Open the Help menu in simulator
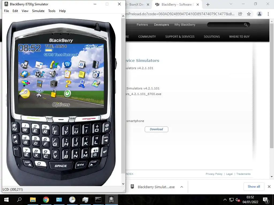274x205 pixels. [62, 11]
